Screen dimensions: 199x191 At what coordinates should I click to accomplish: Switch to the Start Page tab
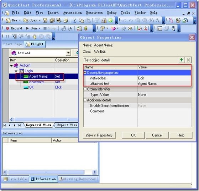click(x=12, y=44)
